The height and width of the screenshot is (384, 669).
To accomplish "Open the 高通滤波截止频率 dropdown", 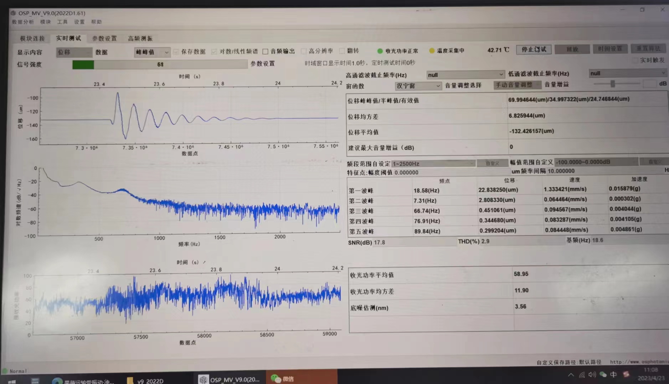I will [x=465, y=75].
